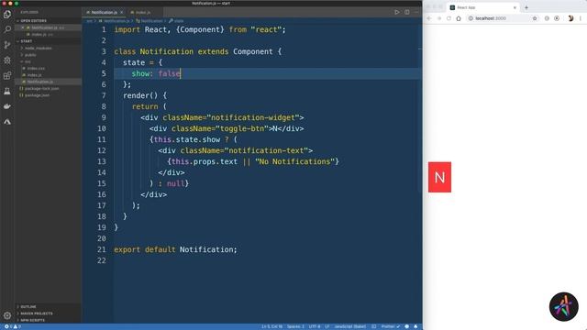Click the second browser extension icon after the star

click(x=557, y=18)
